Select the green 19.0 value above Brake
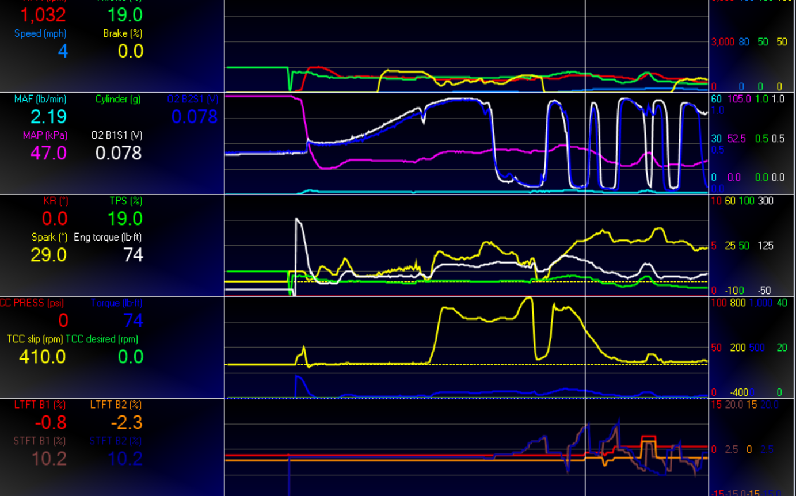 click(x=125, y=14)
